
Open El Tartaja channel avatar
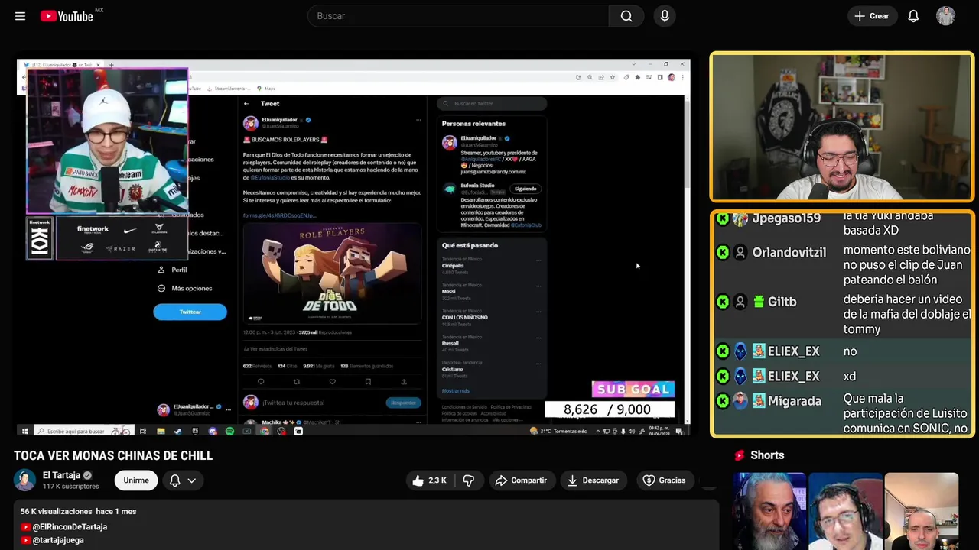(x=24, y=480)
